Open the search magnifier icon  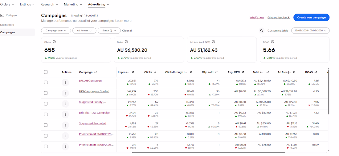point(262,31)
